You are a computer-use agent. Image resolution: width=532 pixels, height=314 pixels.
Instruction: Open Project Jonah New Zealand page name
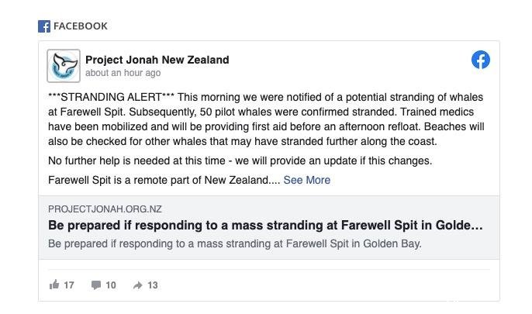tap(157, 60)
